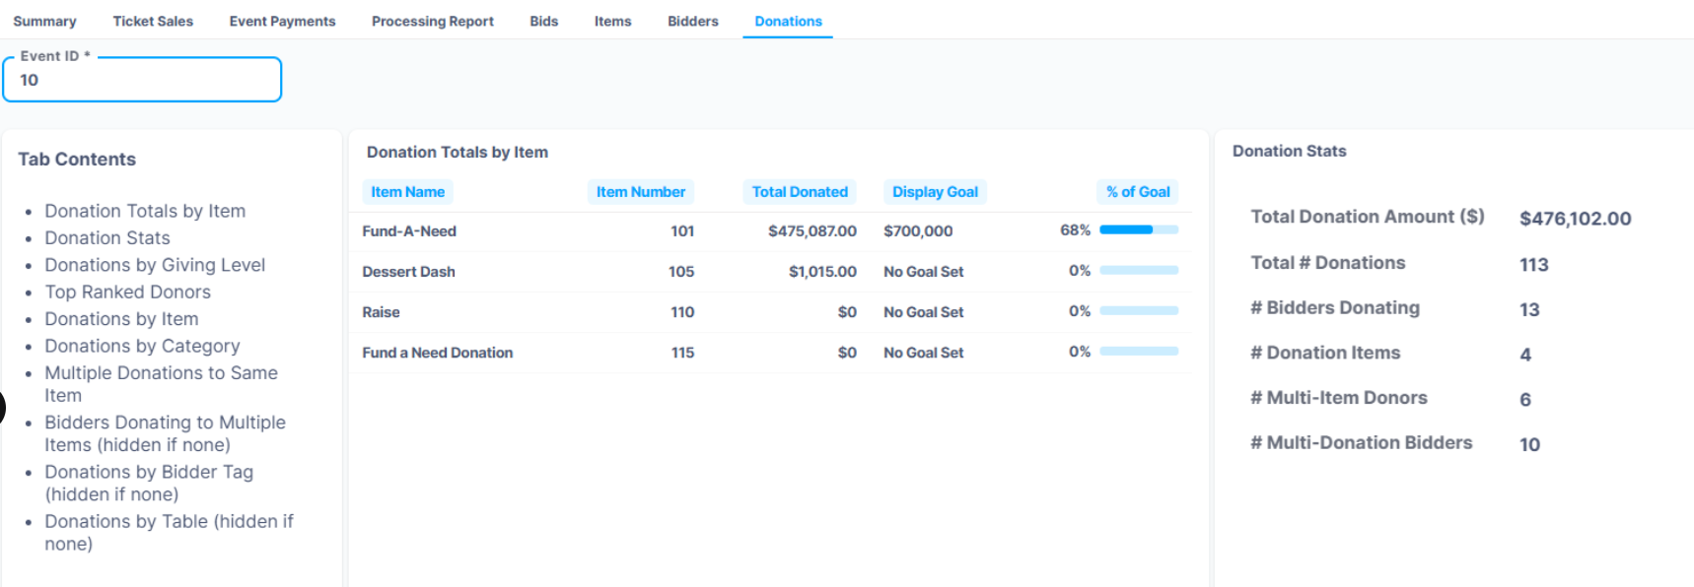
Task: Sort by the Item Number column header
Action: pos(640,192)
